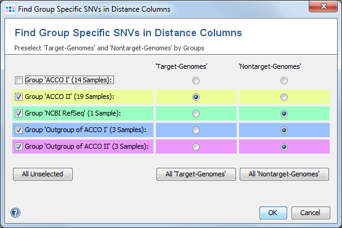Set ACCO II as Nontarget-Genomes radio
The image size is (342, 228).
(284, 97)
